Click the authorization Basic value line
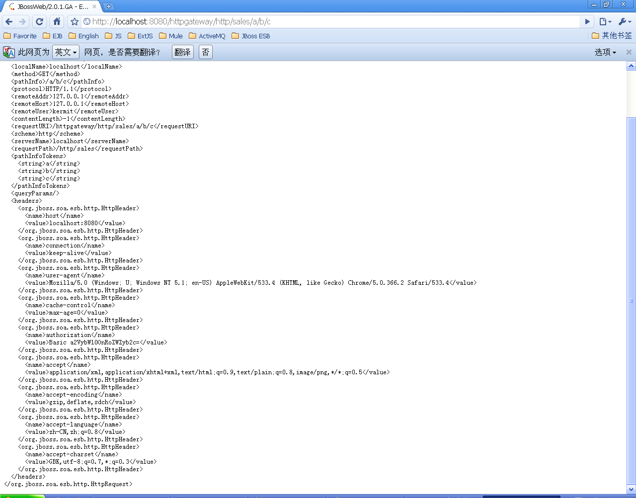Viewport: 636px width, 498px height. click(96, 342)
